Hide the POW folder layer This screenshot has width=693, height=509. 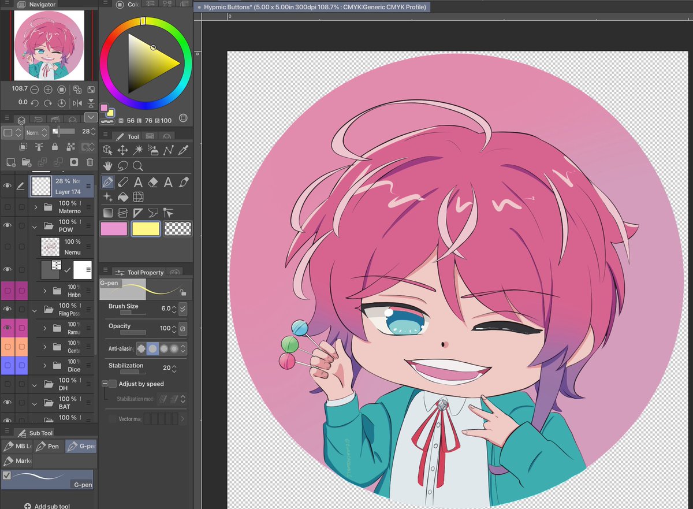(x=8, y=225)
